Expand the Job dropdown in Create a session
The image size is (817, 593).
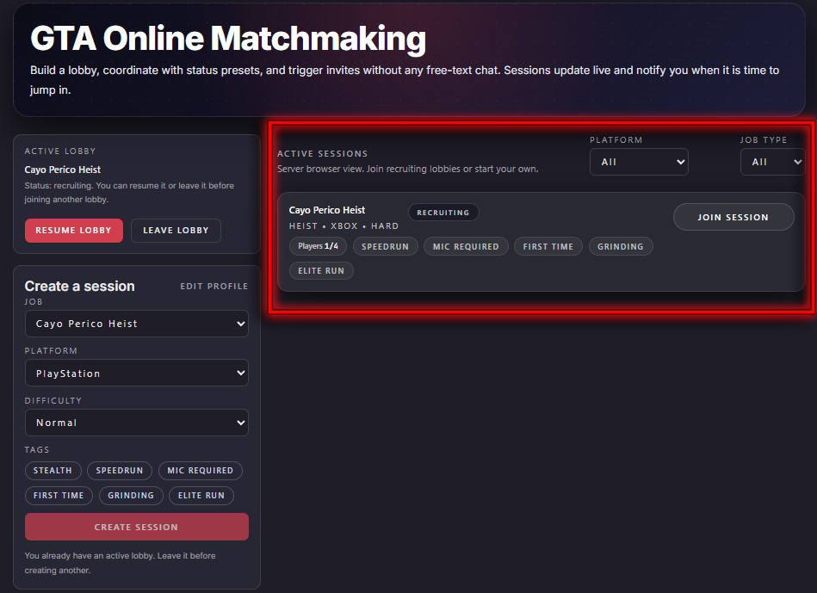coord(136,324)
